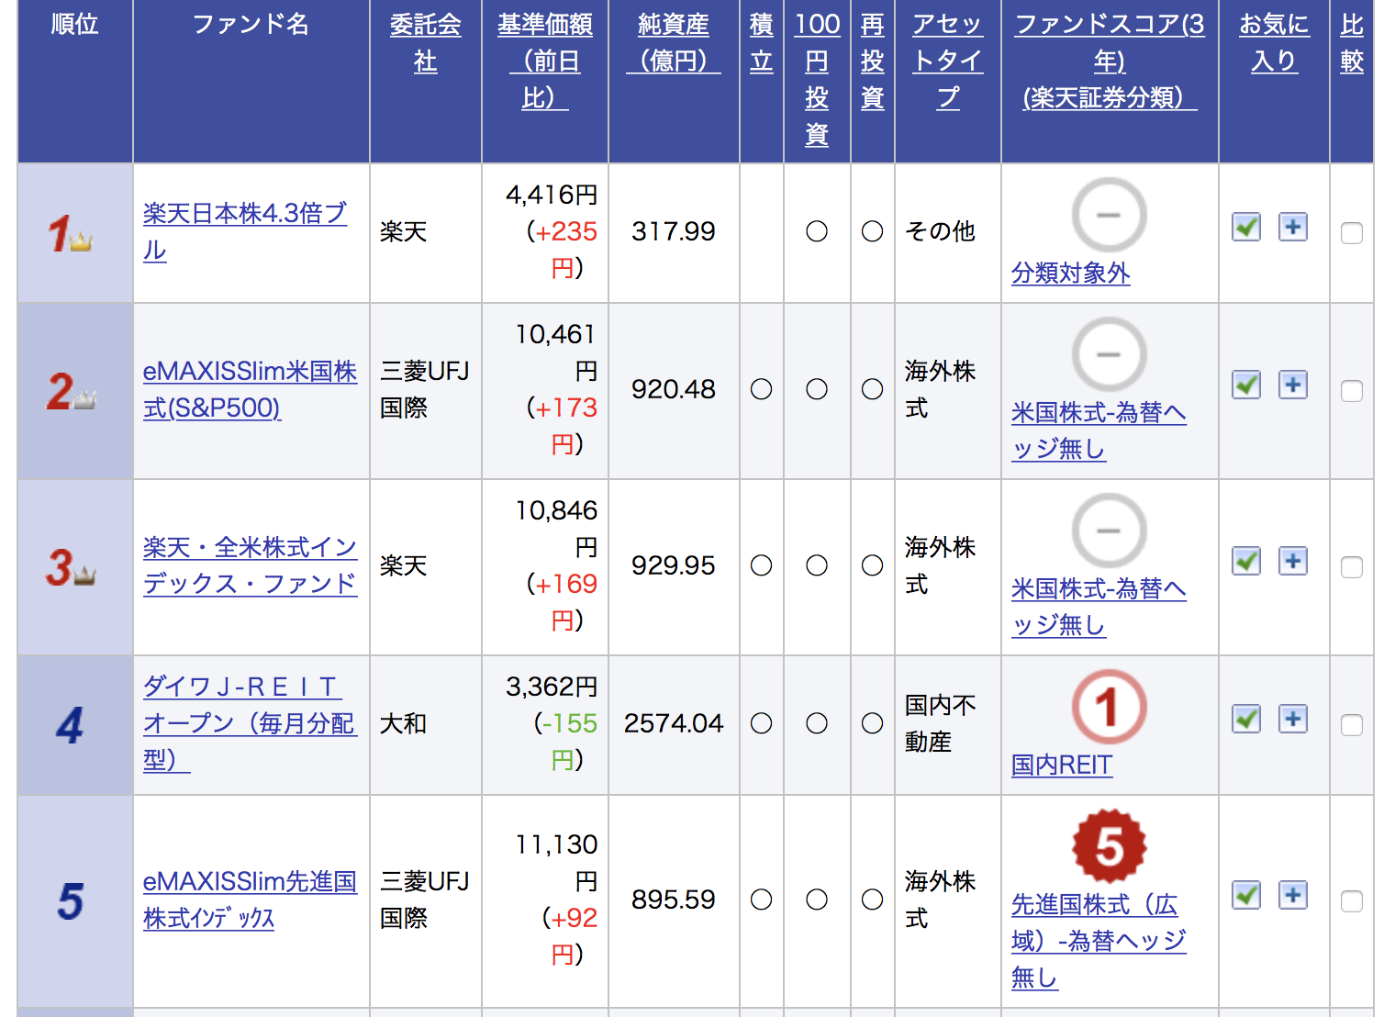
Task: Sort by お気に入り column header
Action: coord(1274,43)
